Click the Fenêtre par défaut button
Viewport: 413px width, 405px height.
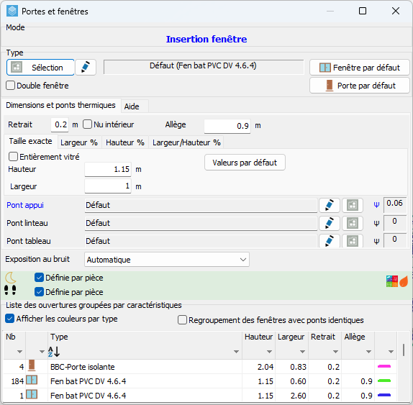pos(360,68)
